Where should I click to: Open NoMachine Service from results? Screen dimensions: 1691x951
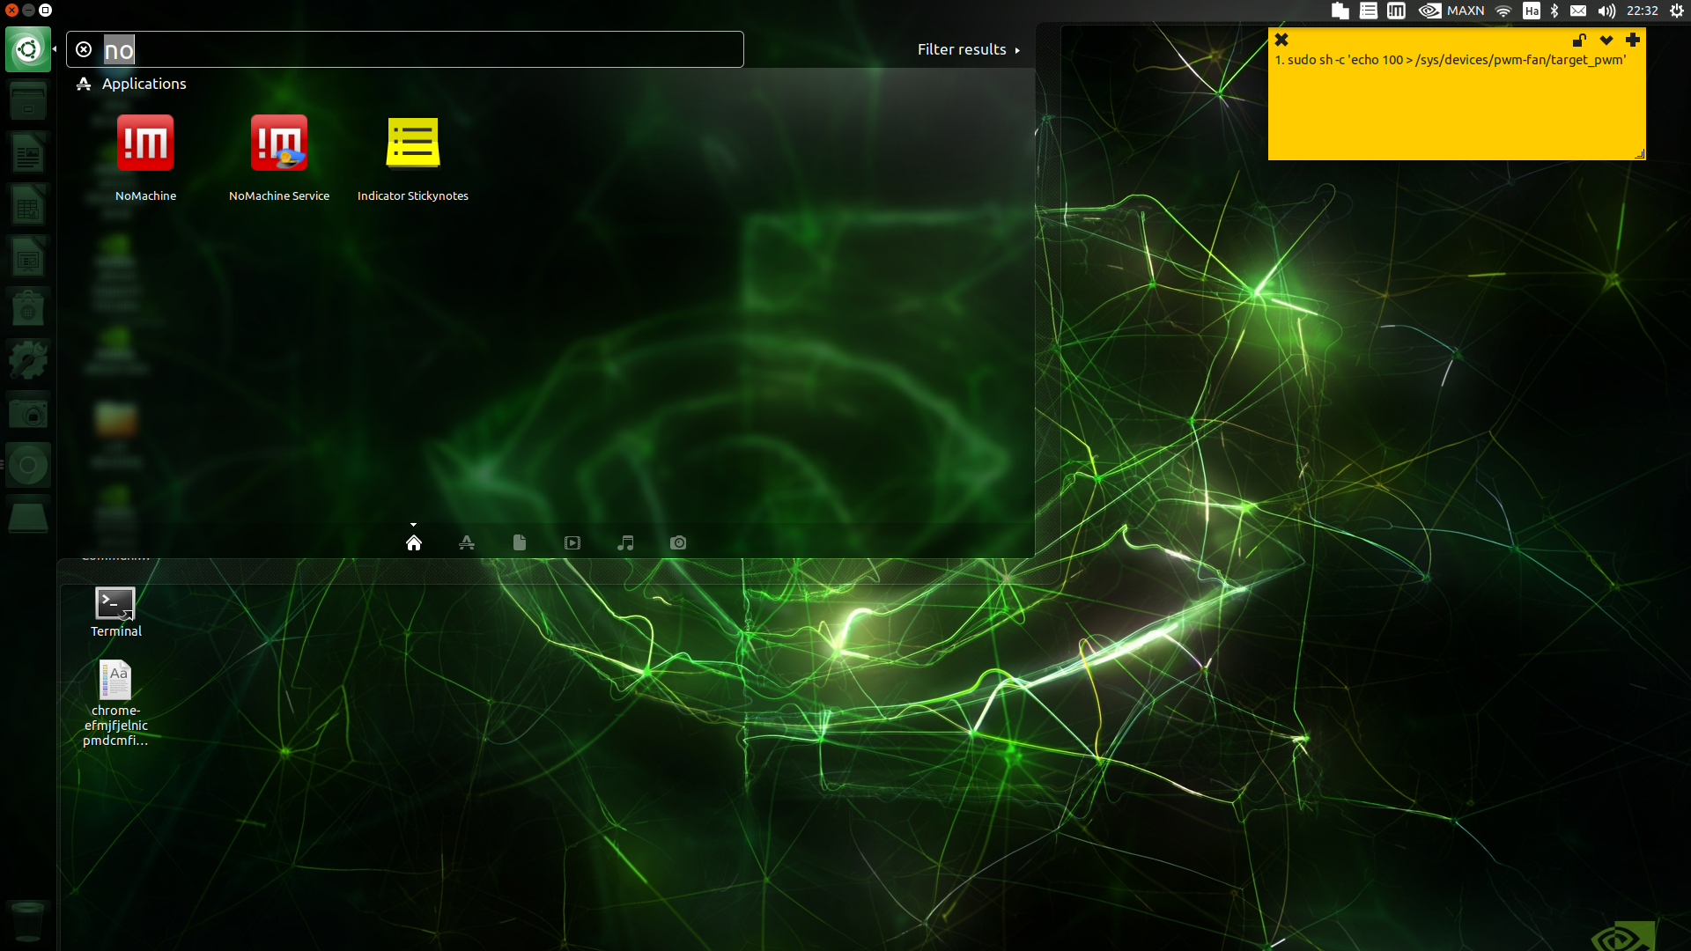coord(278,144)
